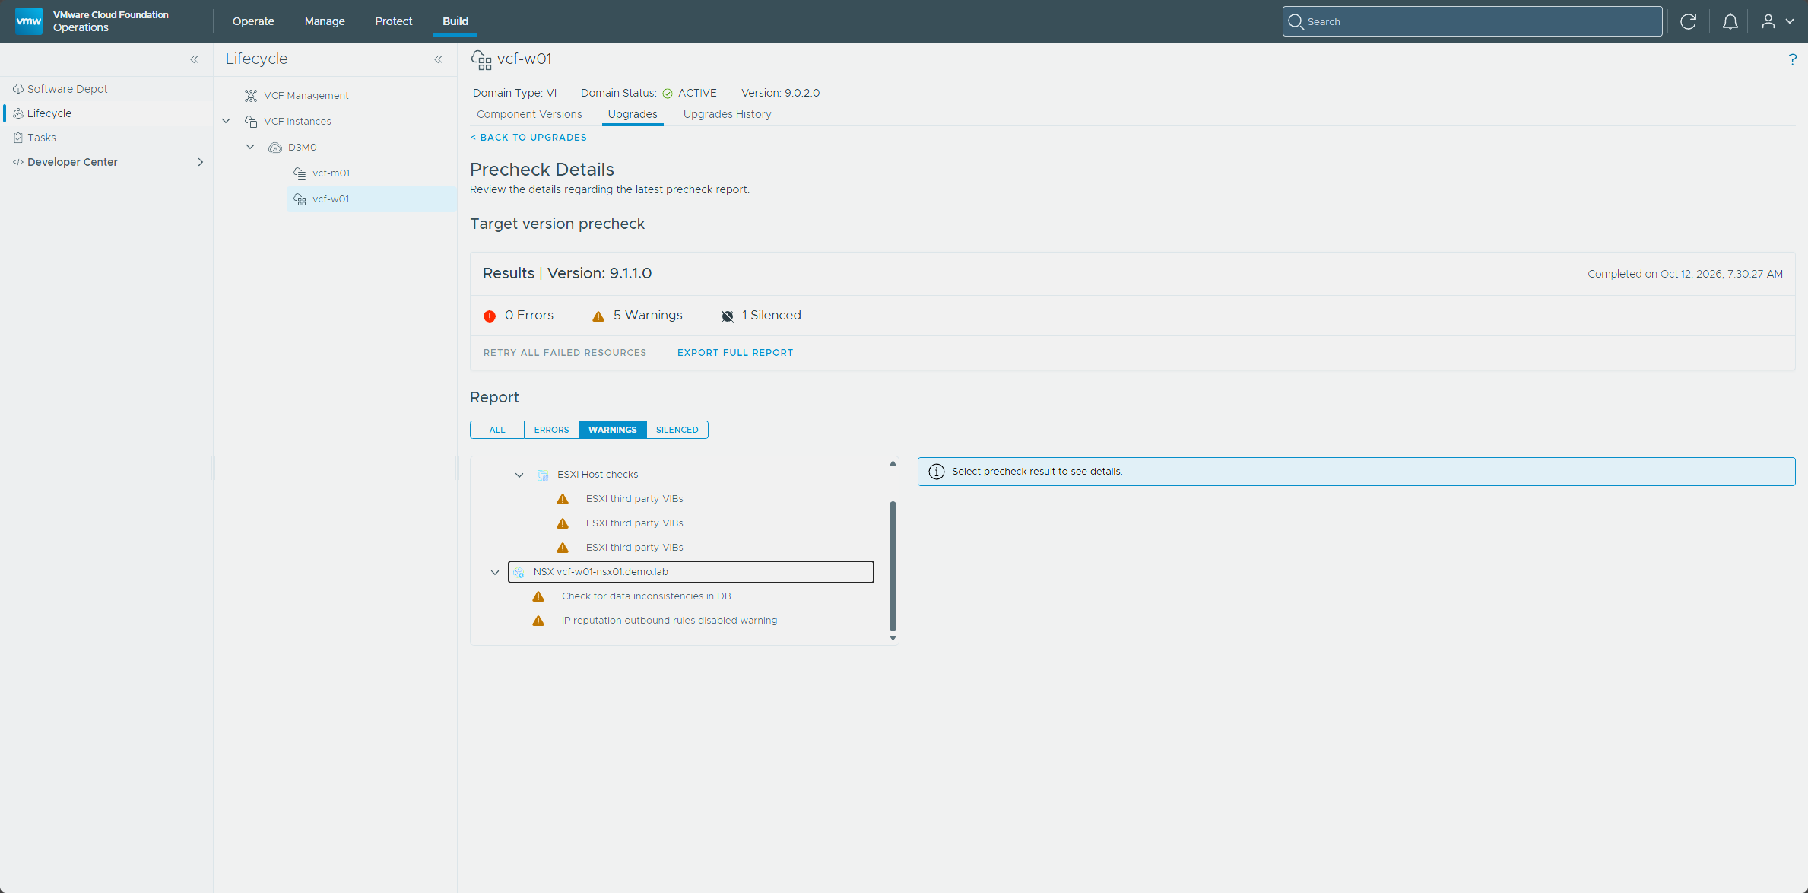
Task: Click the refresh icon in top bar
Action: tap(1688, 21)
